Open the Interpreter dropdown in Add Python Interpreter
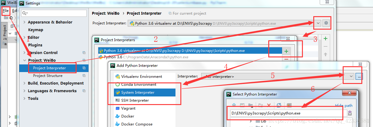Screen dimensions: 373x127 point(351,77)
